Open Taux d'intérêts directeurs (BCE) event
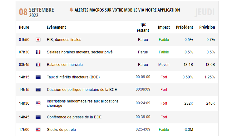 coord(73,77)
